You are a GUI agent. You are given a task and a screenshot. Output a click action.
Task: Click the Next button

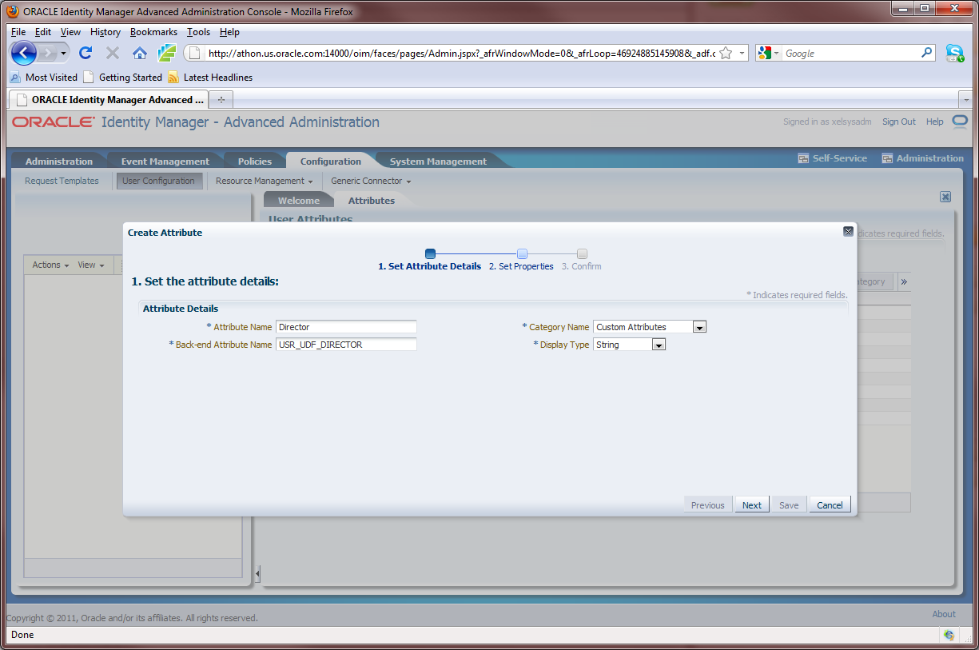click(x=752, y=504)
